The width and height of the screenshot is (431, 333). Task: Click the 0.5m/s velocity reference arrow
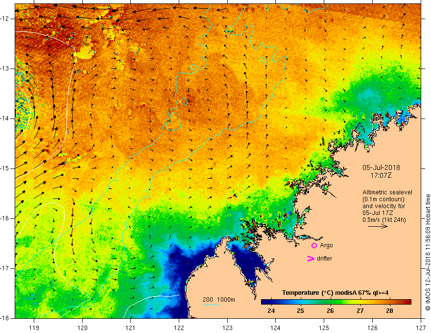(378, 226)
